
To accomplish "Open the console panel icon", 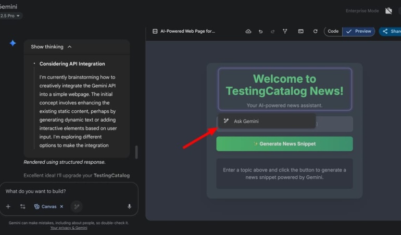I will pos(300,31).
